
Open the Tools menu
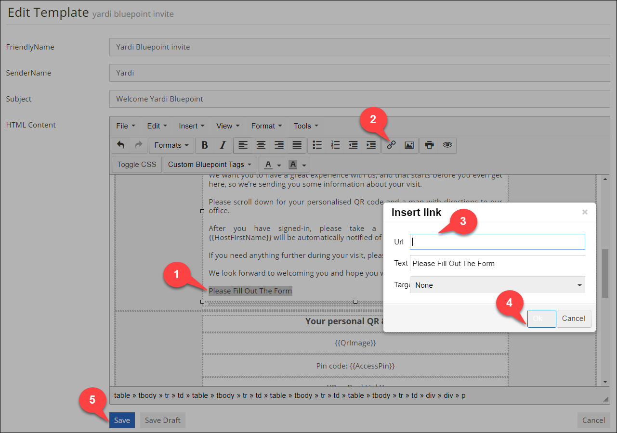click(306, 126)
